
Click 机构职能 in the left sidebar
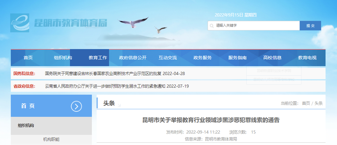click(x=51, y=139)
